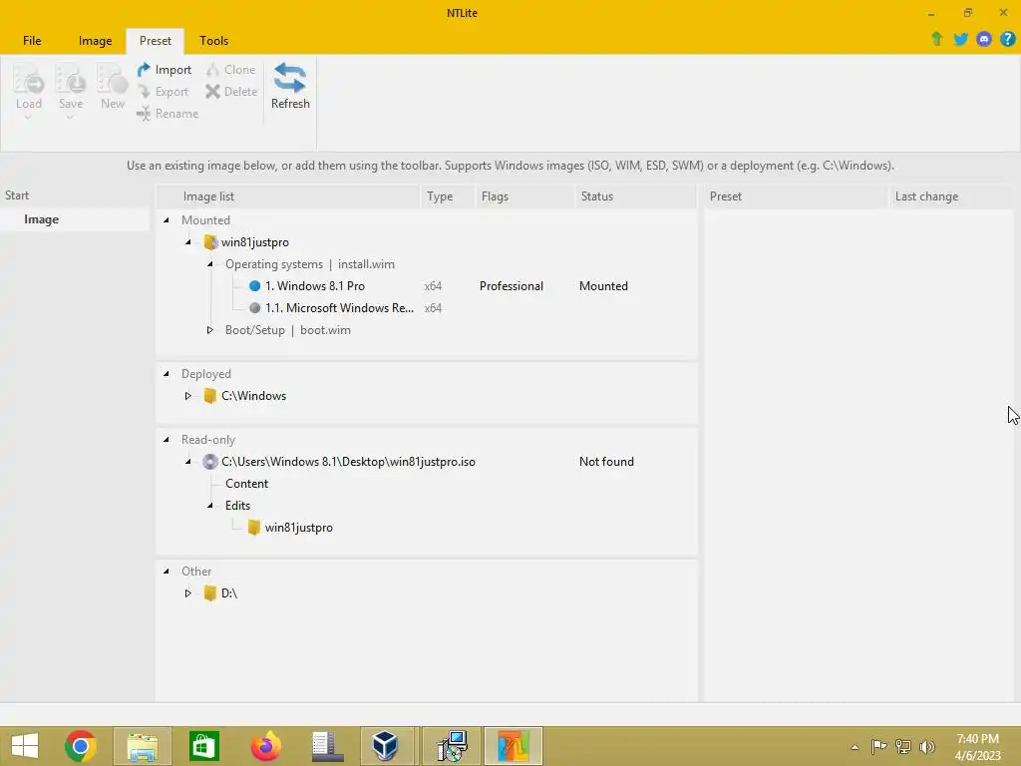Screen dimensions: 1021x766
Task: Open the Windows Store taskbar icon
Action: [x=203, y=746]
